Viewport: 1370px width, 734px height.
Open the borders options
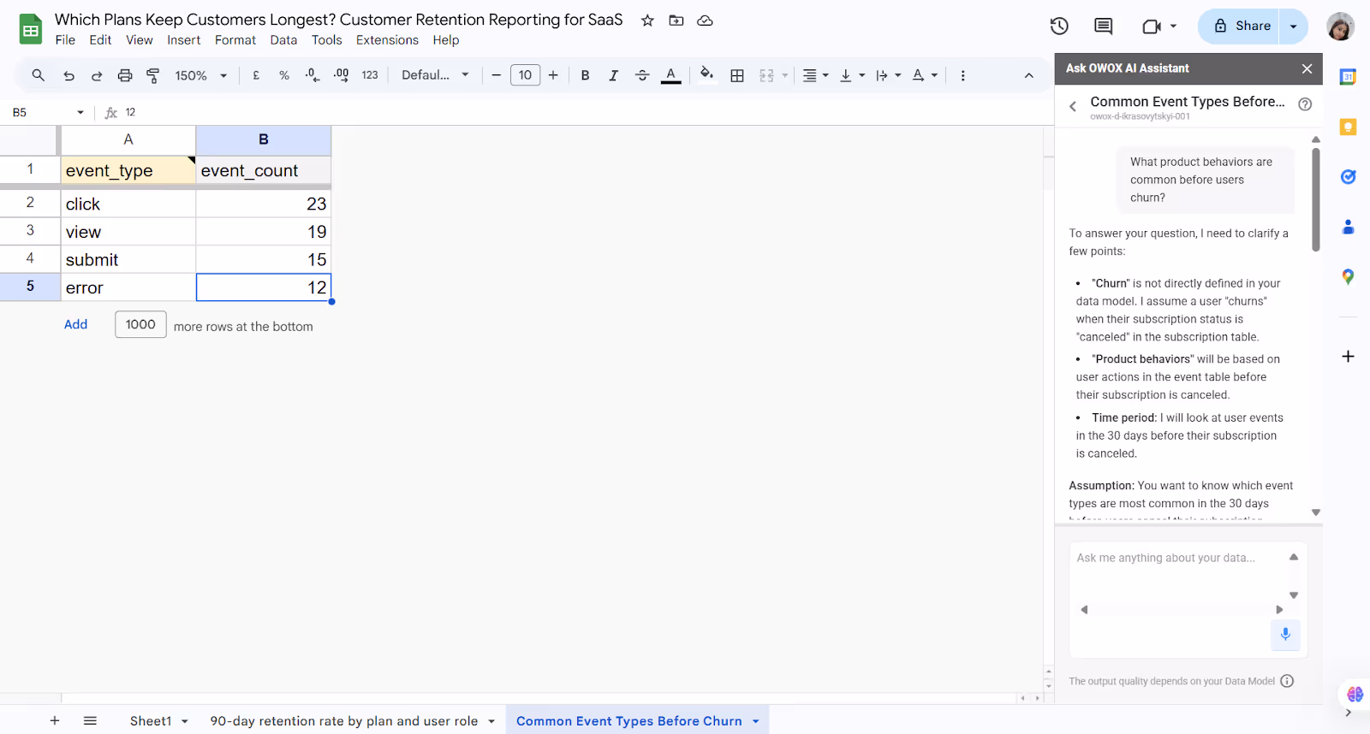coord(737,75)
